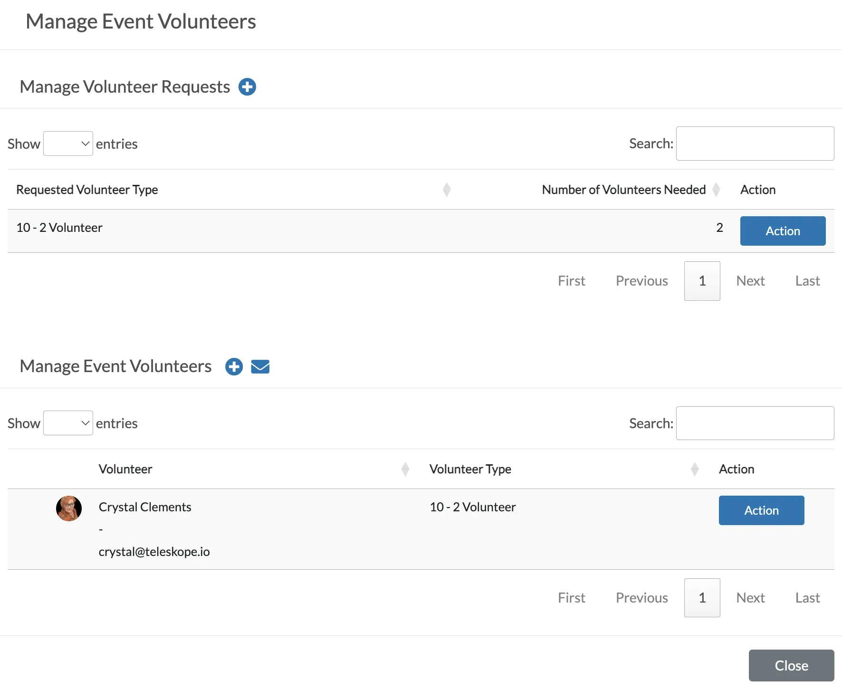This screenshot has height=690, width=842.
Task: Sort by Requested Volunteer Type column arrows
Action: (x=447, y=190)
